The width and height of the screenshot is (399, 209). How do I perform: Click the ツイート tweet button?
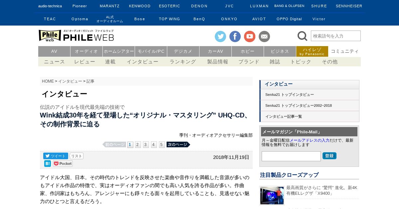click(56, 156)
